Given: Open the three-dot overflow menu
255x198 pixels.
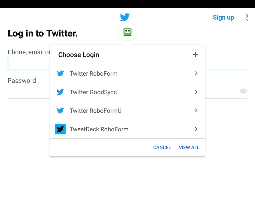Looking at the screenshot, I should (x=247, y=17).
